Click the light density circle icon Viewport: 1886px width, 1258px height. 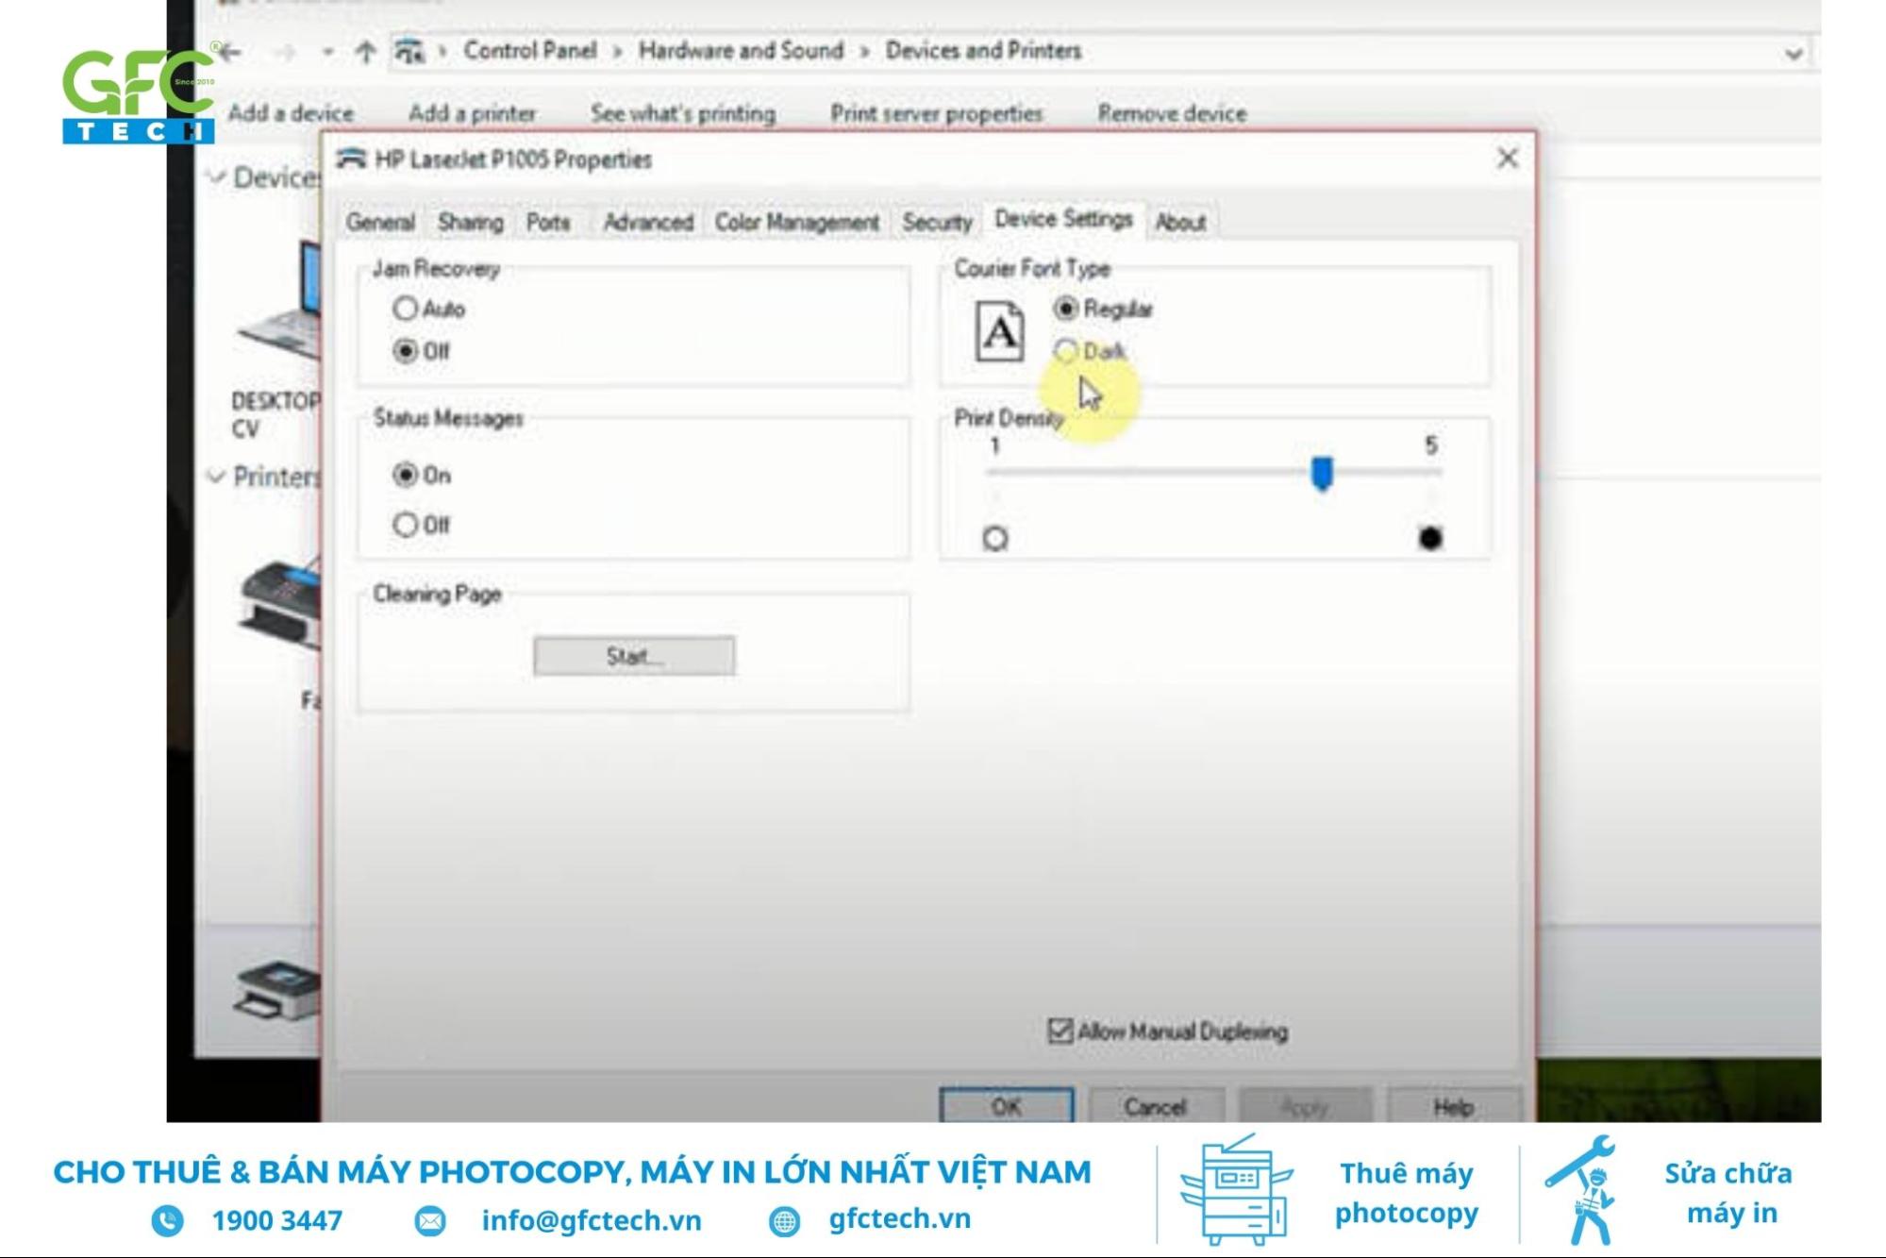(995, 538)
